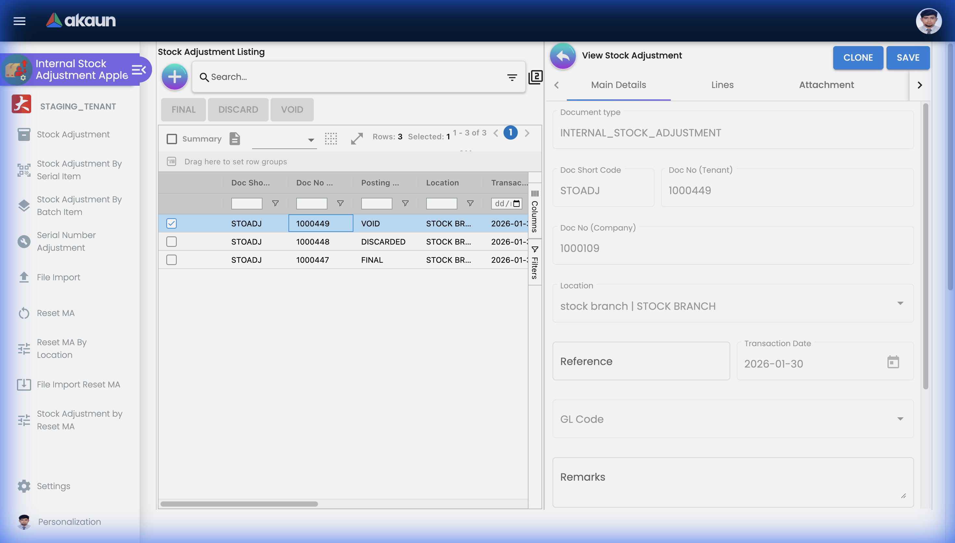Uncheck the row for doc 1000449
The height and width of the screenshot is (543, 955).
[x=172, y=223]
